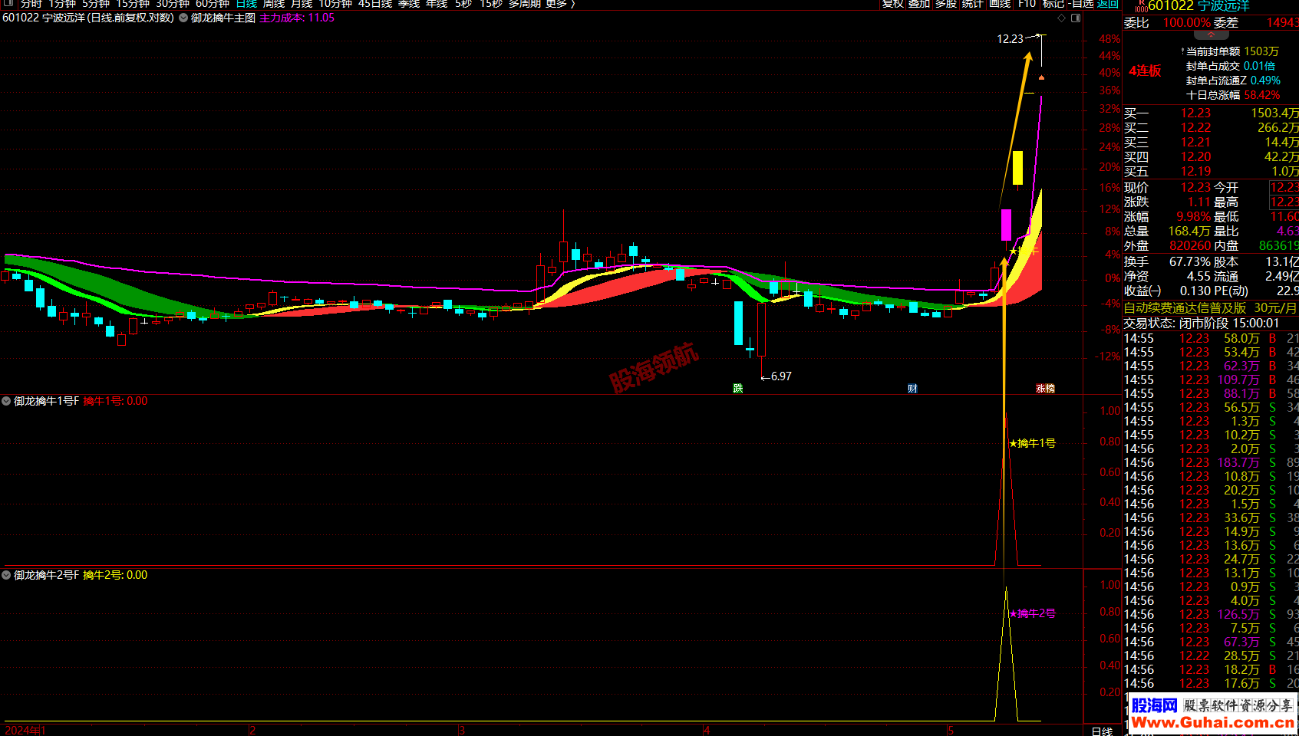Click 叠加 overlay button
1299x736 pixels.
pos(919,3)
